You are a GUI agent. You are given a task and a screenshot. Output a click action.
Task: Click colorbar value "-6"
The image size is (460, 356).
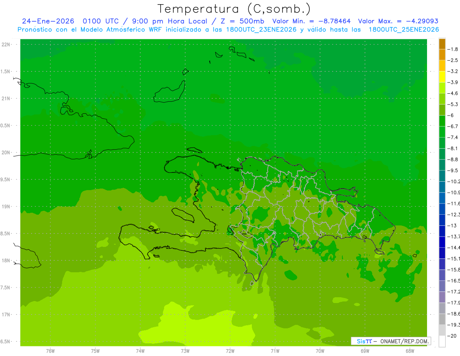[451, 115]
